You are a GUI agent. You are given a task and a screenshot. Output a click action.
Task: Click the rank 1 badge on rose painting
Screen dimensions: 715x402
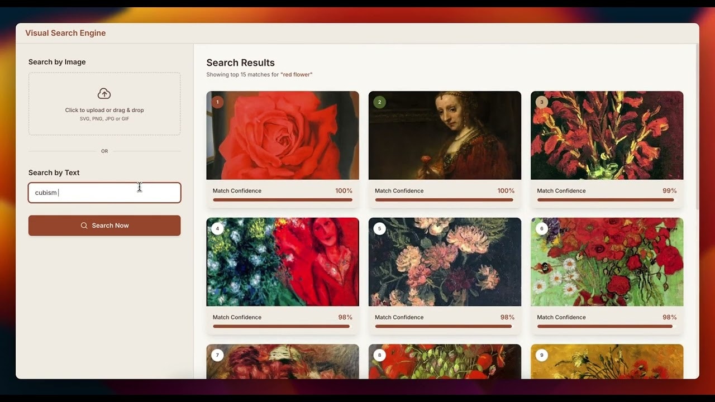[217, 102]
